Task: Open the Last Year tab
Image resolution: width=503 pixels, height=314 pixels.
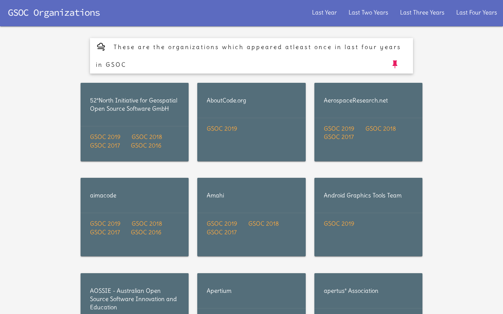Action: [x=324, y=13]
